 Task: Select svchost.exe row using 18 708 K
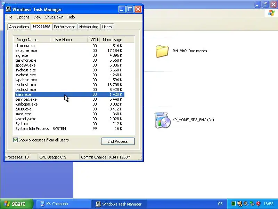[69, 85]
